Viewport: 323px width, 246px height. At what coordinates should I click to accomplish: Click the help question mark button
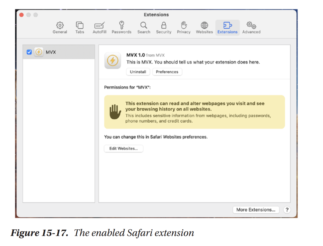coord(287,210)
